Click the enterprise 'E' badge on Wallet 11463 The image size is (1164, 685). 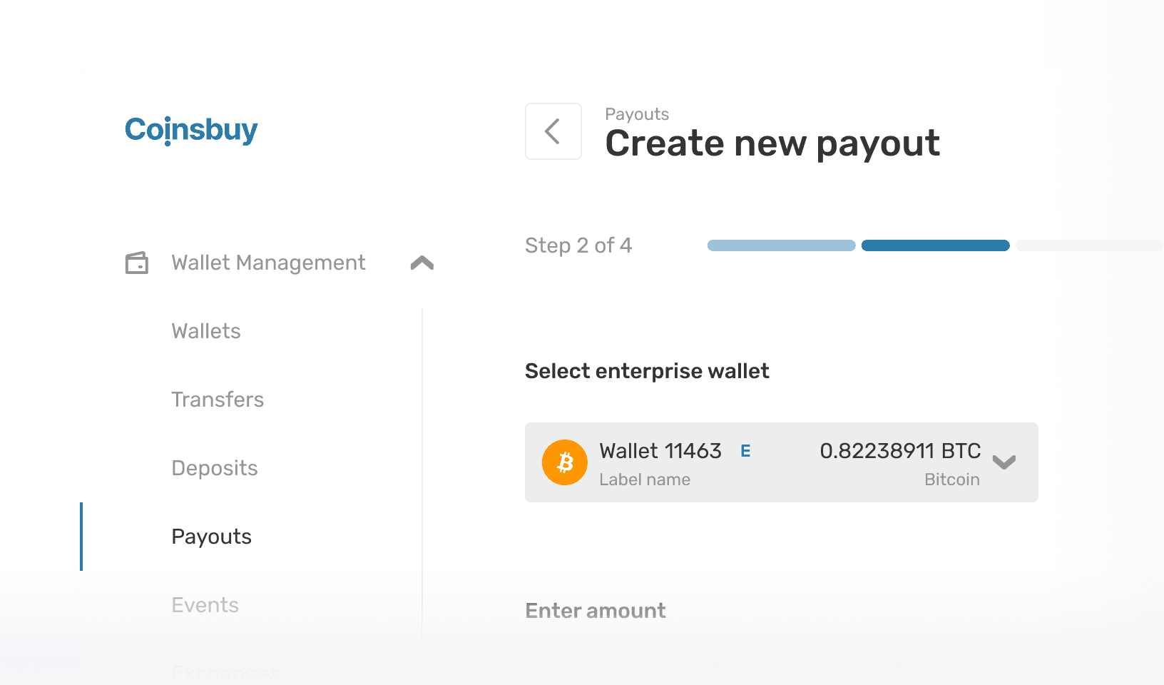click(746, 451)
